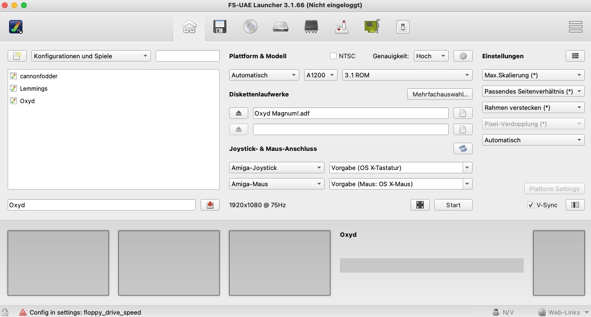Click the 1920x1080 @ 75Hz text
This screenshot has width=591, height=317.
coord(258,205)
